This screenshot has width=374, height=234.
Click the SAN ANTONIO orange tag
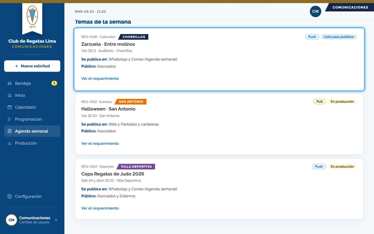(131, 102)
